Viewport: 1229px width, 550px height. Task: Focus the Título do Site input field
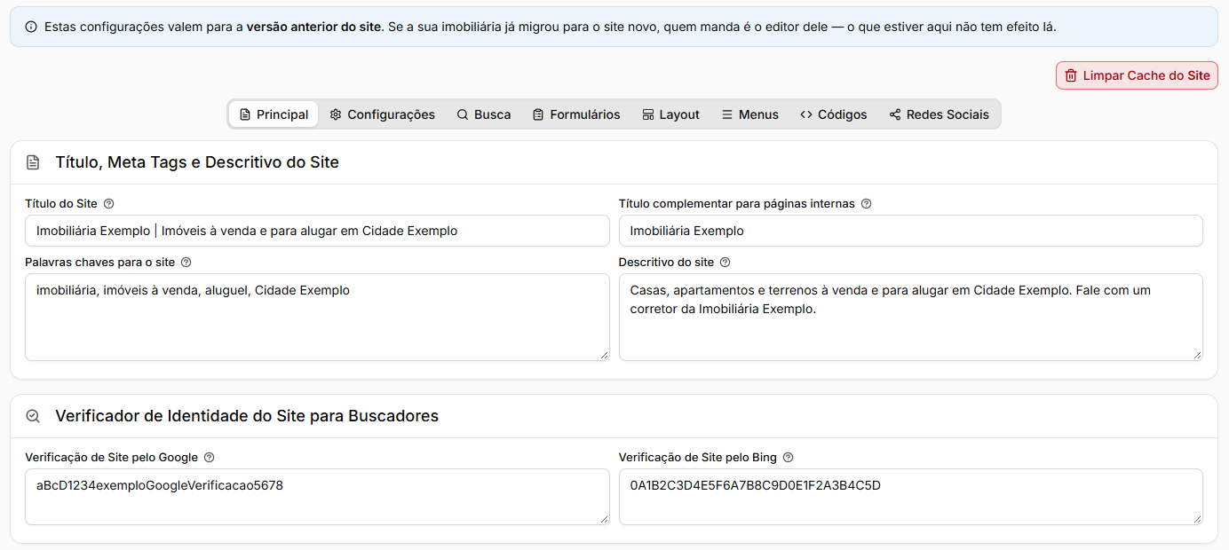click(x=317, y=231)
